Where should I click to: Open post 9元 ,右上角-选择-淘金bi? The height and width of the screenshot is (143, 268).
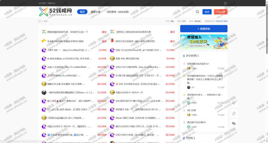click(x=69, y=109)
